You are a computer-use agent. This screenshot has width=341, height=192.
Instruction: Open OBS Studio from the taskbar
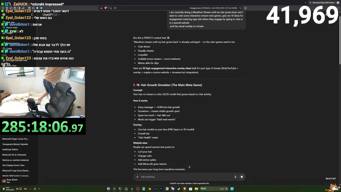pyautogui.click(x=138, y=189)
